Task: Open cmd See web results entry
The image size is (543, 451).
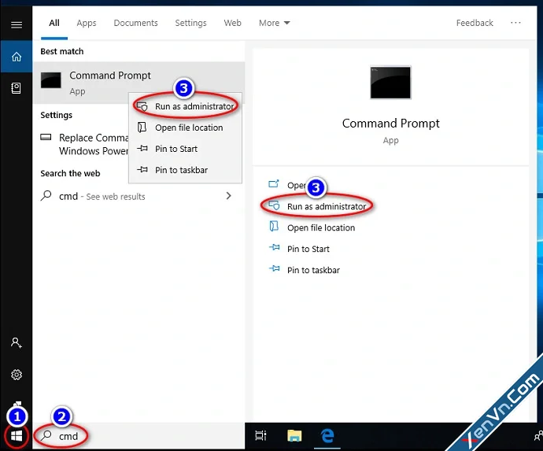Action: click(139, 197)
